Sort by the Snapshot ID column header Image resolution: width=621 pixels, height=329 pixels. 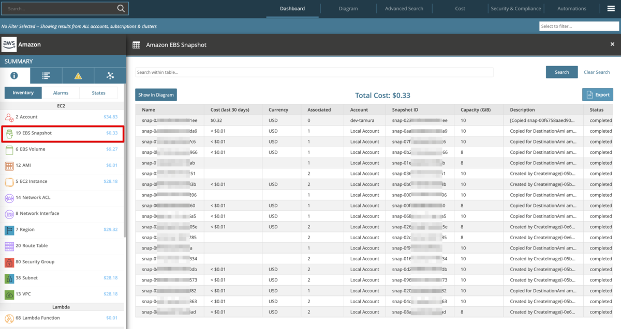[420, 109]
